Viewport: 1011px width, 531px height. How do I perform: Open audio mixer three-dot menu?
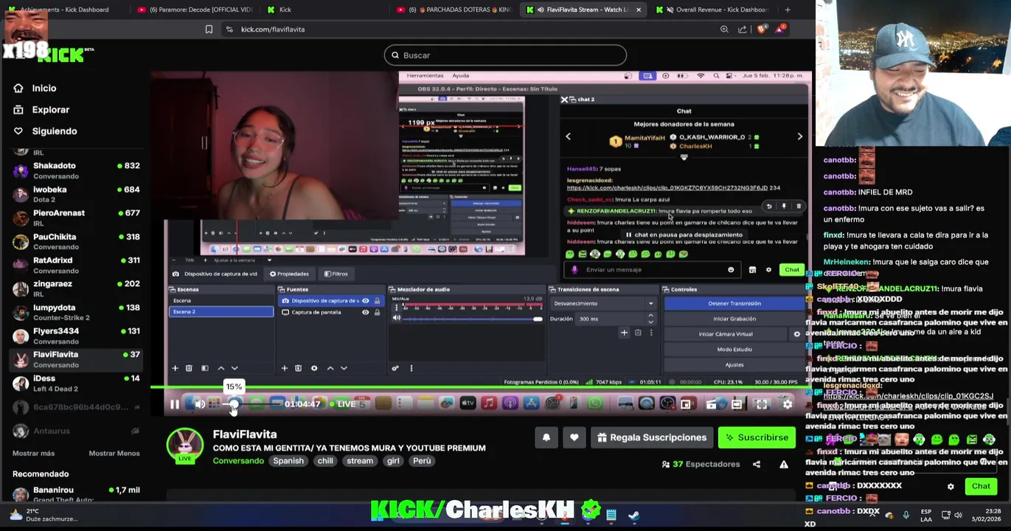pos(411,368)
